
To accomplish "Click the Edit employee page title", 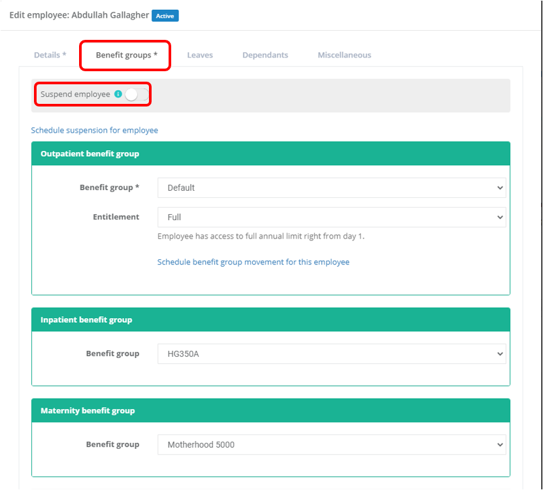I will tap(78, 15).
